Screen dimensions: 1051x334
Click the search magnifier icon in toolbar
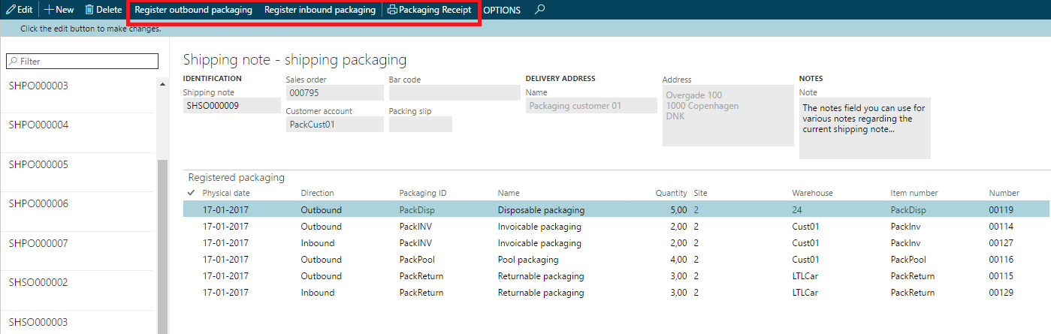[x=539, y=10]
